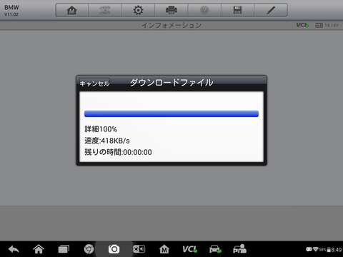Click the BMW V11.02 label
The width and height of the screenshot is (343, 257).
[x=11, y=11]
